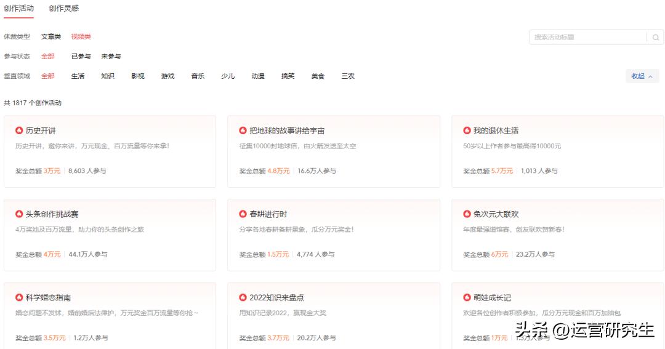665x349 pixels.
Task: Open the 把地球的故事讲给宇宙 activity title
Action: [x=287, y=130]
